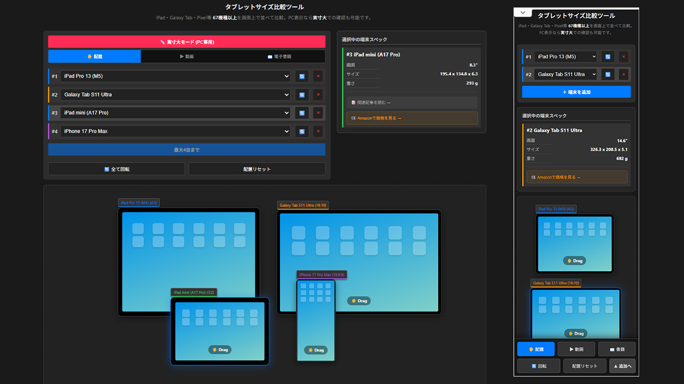Expand the #4 iPhone 17 Pro Max device selector
Viewport: 684px width, 384px height.
coord(175,131)
